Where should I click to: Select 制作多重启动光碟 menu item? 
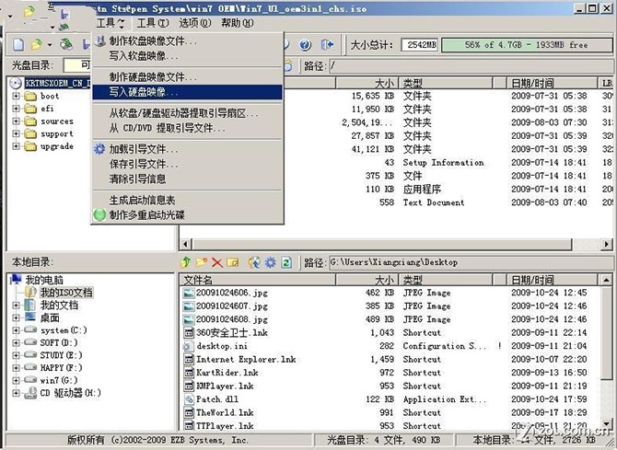[x=146, y=215]
